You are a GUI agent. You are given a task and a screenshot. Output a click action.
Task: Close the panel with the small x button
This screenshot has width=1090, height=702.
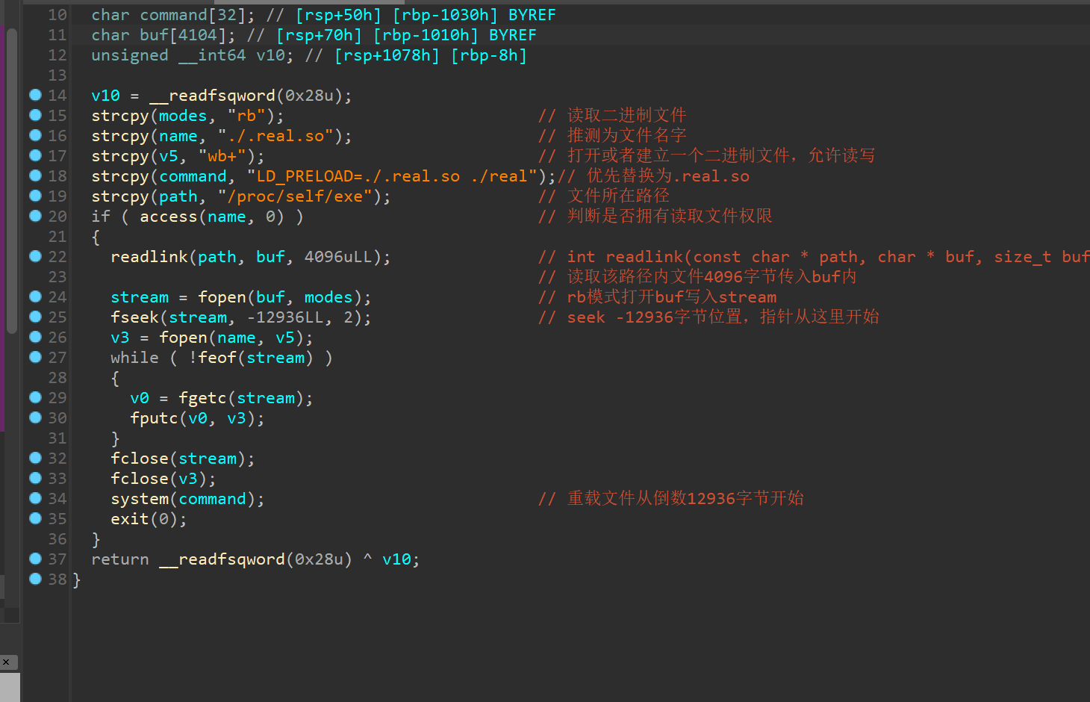coord(6,662)
